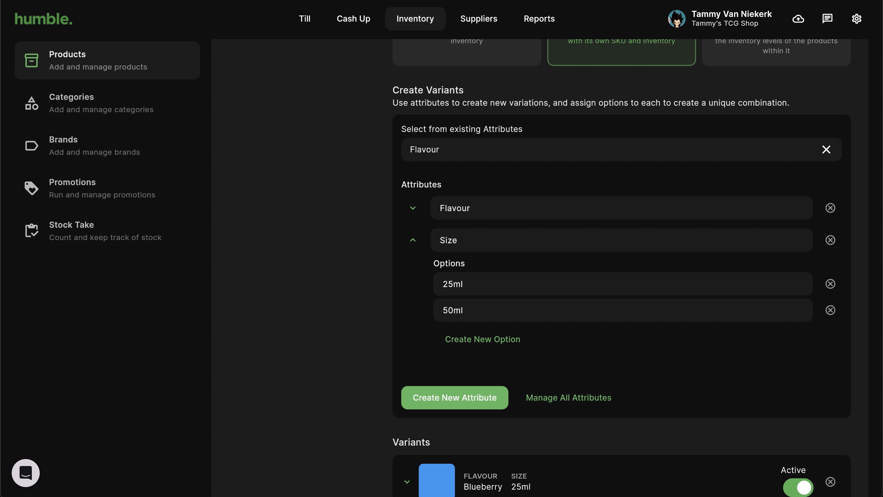Viewport: 883px width, 497px height.
Task: Open the settings gear icon
Action: 856,18
